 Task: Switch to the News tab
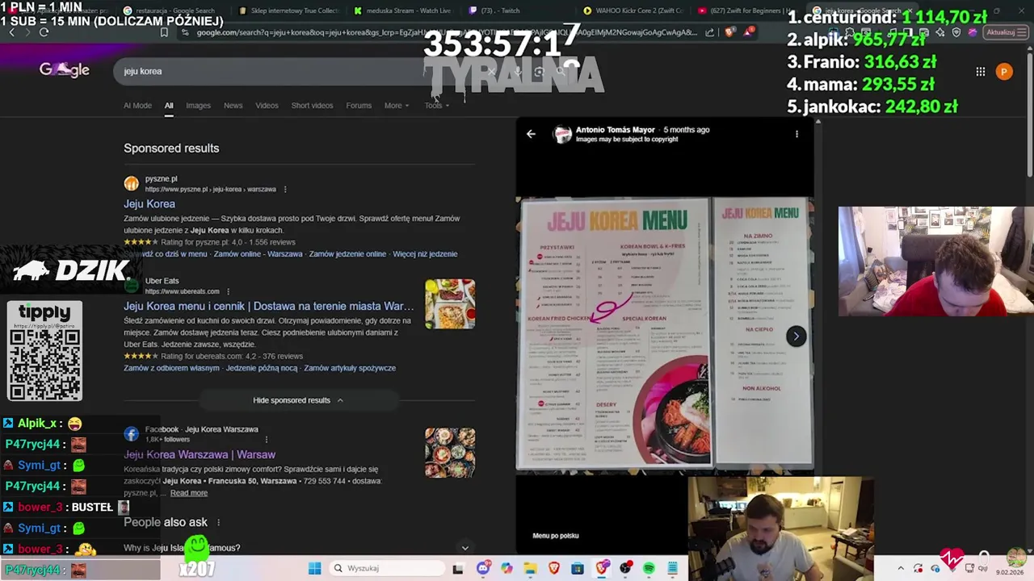(233, 106)
